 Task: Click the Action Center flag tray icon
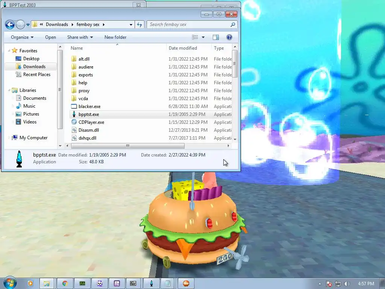point(329,284)
